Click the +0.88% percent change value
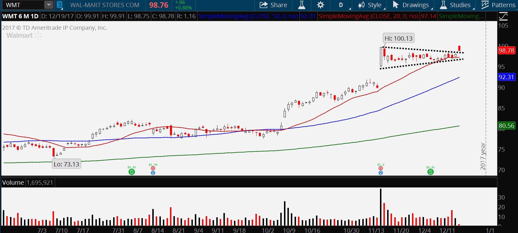Screen dimensions: 518x233 [183, 8]
